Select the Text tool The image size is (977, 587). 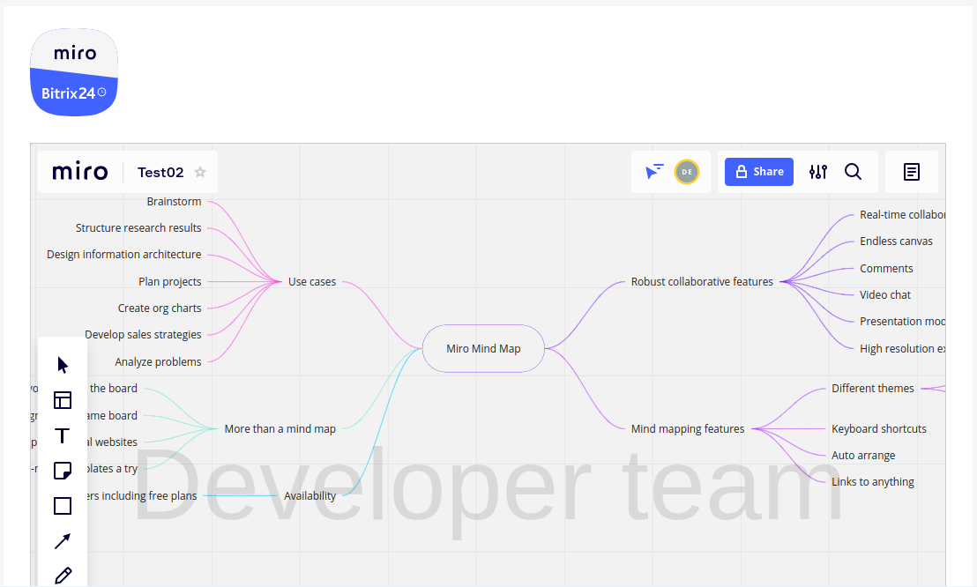[x=63, y=435]
